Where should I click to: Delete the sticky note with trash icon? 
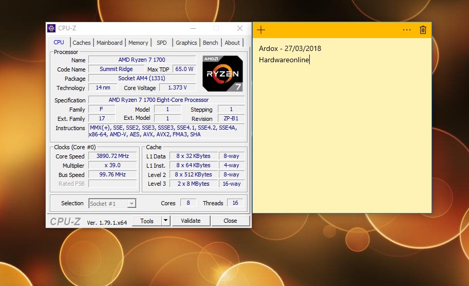(423, 30)
